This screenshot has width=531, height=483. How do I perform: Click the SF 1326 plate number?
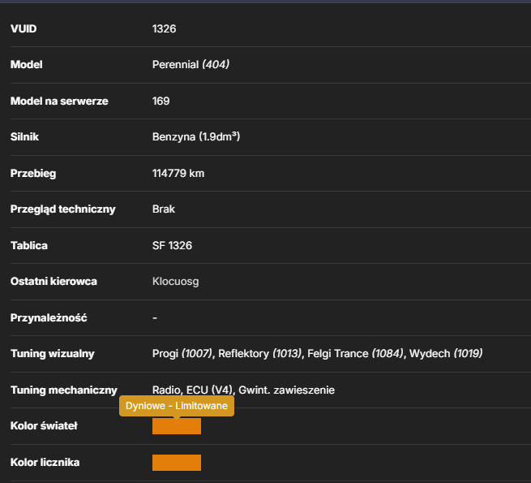coord(172,246)
